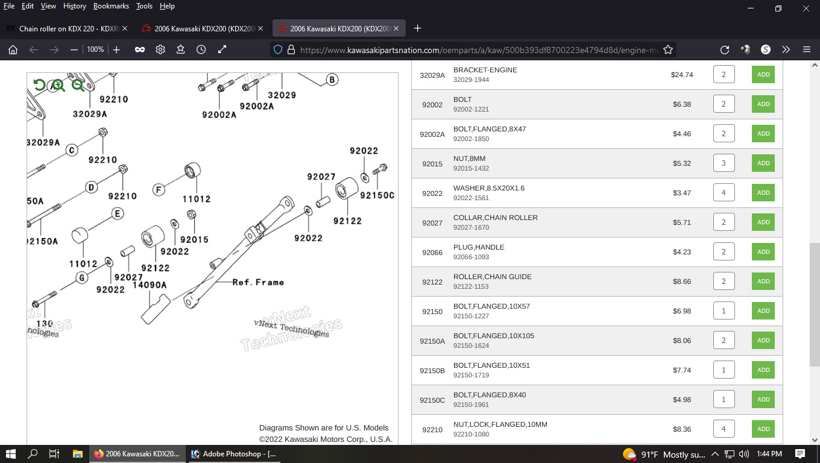Reset zoom via the 100% indicator

[x=95, y=49]
